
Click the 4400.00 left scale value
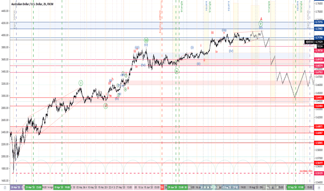click(5, 11)
